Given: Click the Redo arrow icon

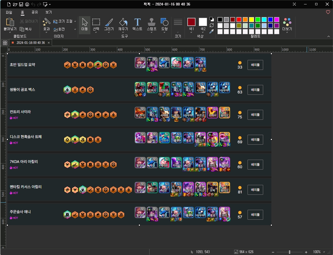Looking at the screenshot, I should [39, 4].
